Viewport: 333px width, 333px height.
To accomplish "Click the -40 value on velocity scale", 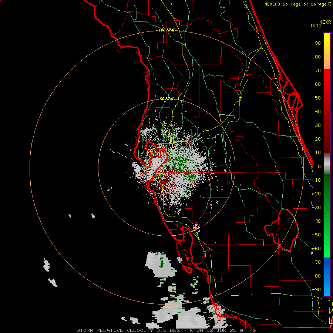I will coord(316,221).
